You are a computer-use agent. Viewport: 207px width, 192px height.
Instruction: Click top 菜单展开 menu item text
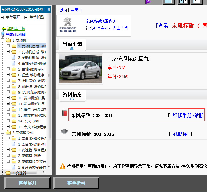[13, 17]
